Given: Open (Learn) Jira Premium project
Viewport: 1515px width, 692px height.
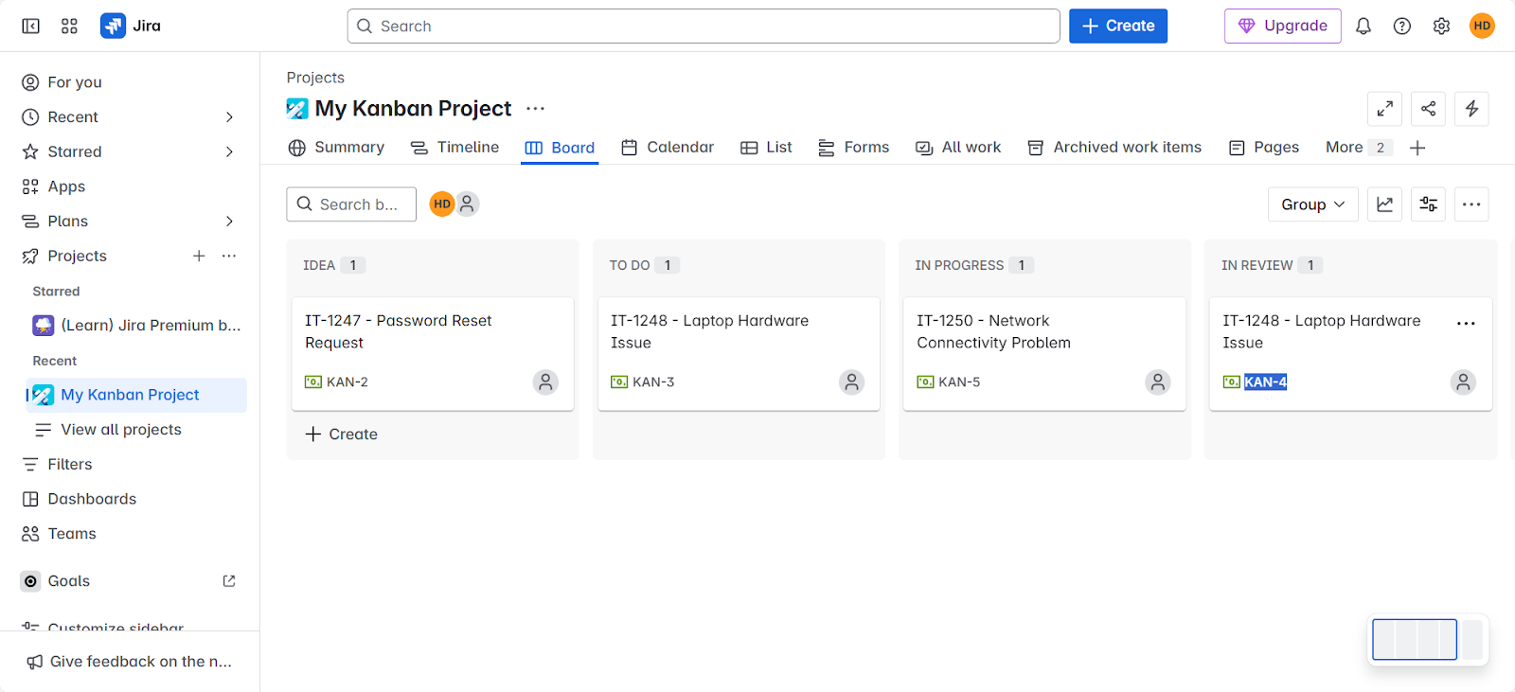Looking at the screenshot, I should pos(137,326).
